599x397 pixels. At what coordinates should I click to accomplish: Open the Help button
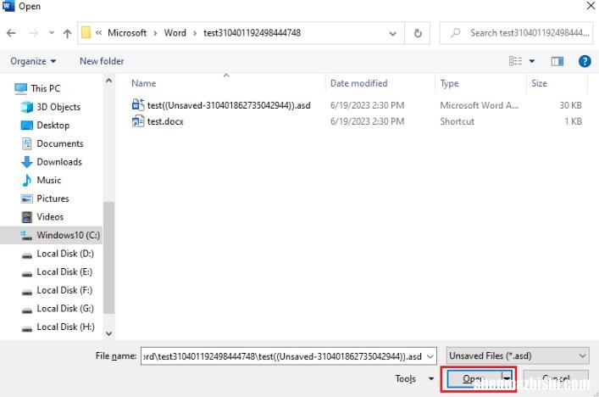point(585,61)
